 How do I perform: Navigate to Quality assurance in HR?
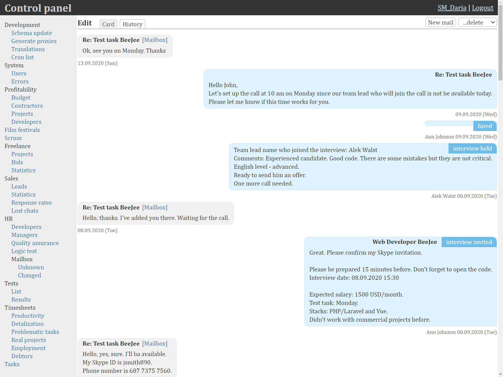[35, 243]
